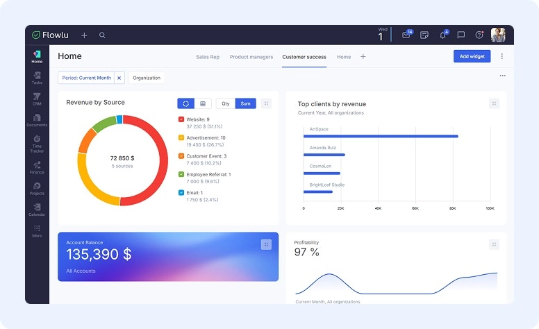Open the Period: Current Month filter
Screen dimensions: 539x329
click(x=86, y=78)
